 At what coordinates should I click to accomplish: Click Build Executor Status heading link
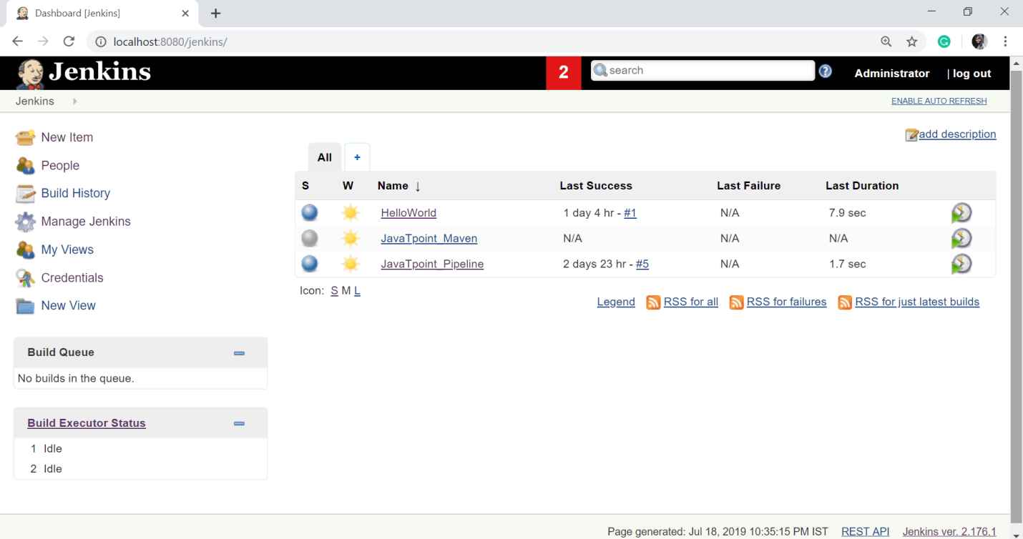point(87,423)
